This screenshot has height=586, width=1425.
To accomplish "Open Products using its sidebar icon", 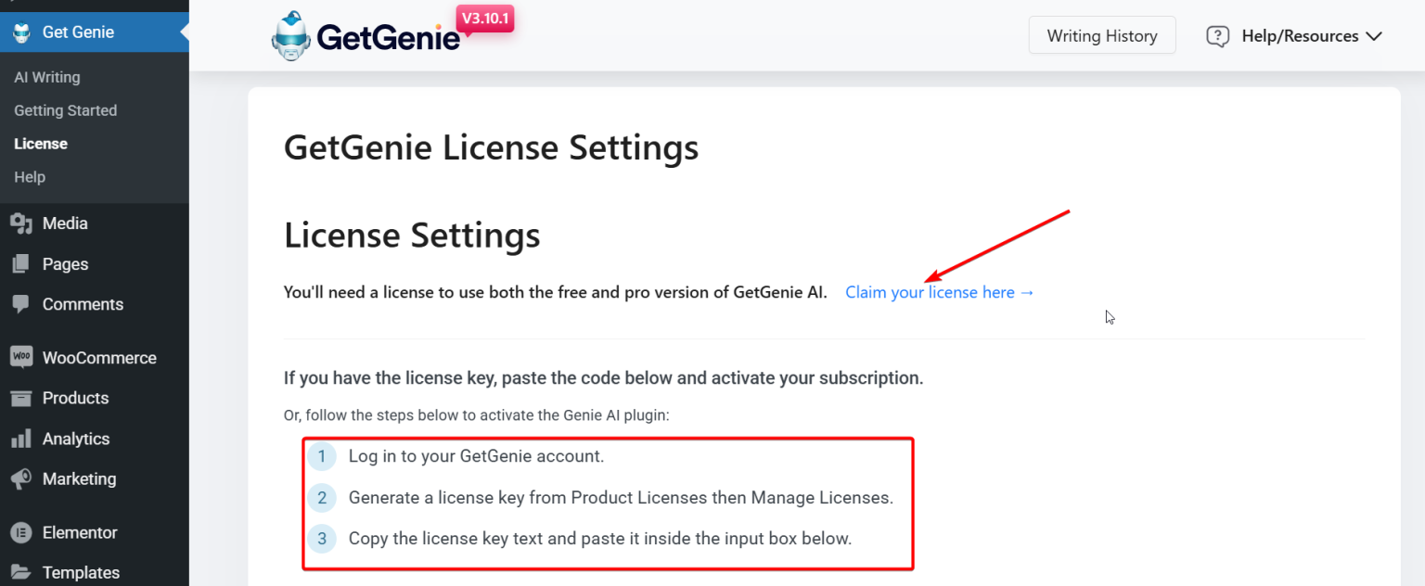I will pos(22,397).
